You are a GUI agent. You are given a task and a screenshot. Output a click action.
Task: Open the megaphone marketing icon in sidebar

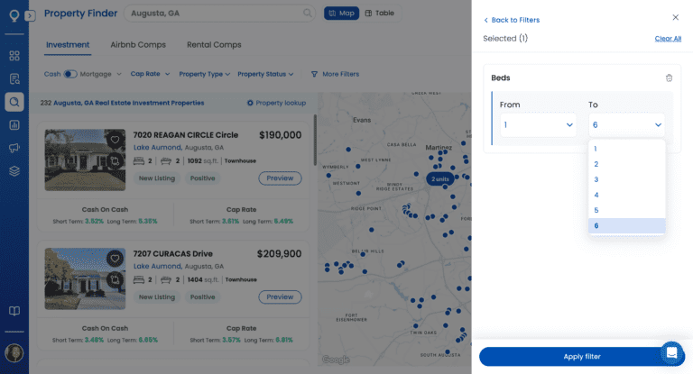pos(14,148)
